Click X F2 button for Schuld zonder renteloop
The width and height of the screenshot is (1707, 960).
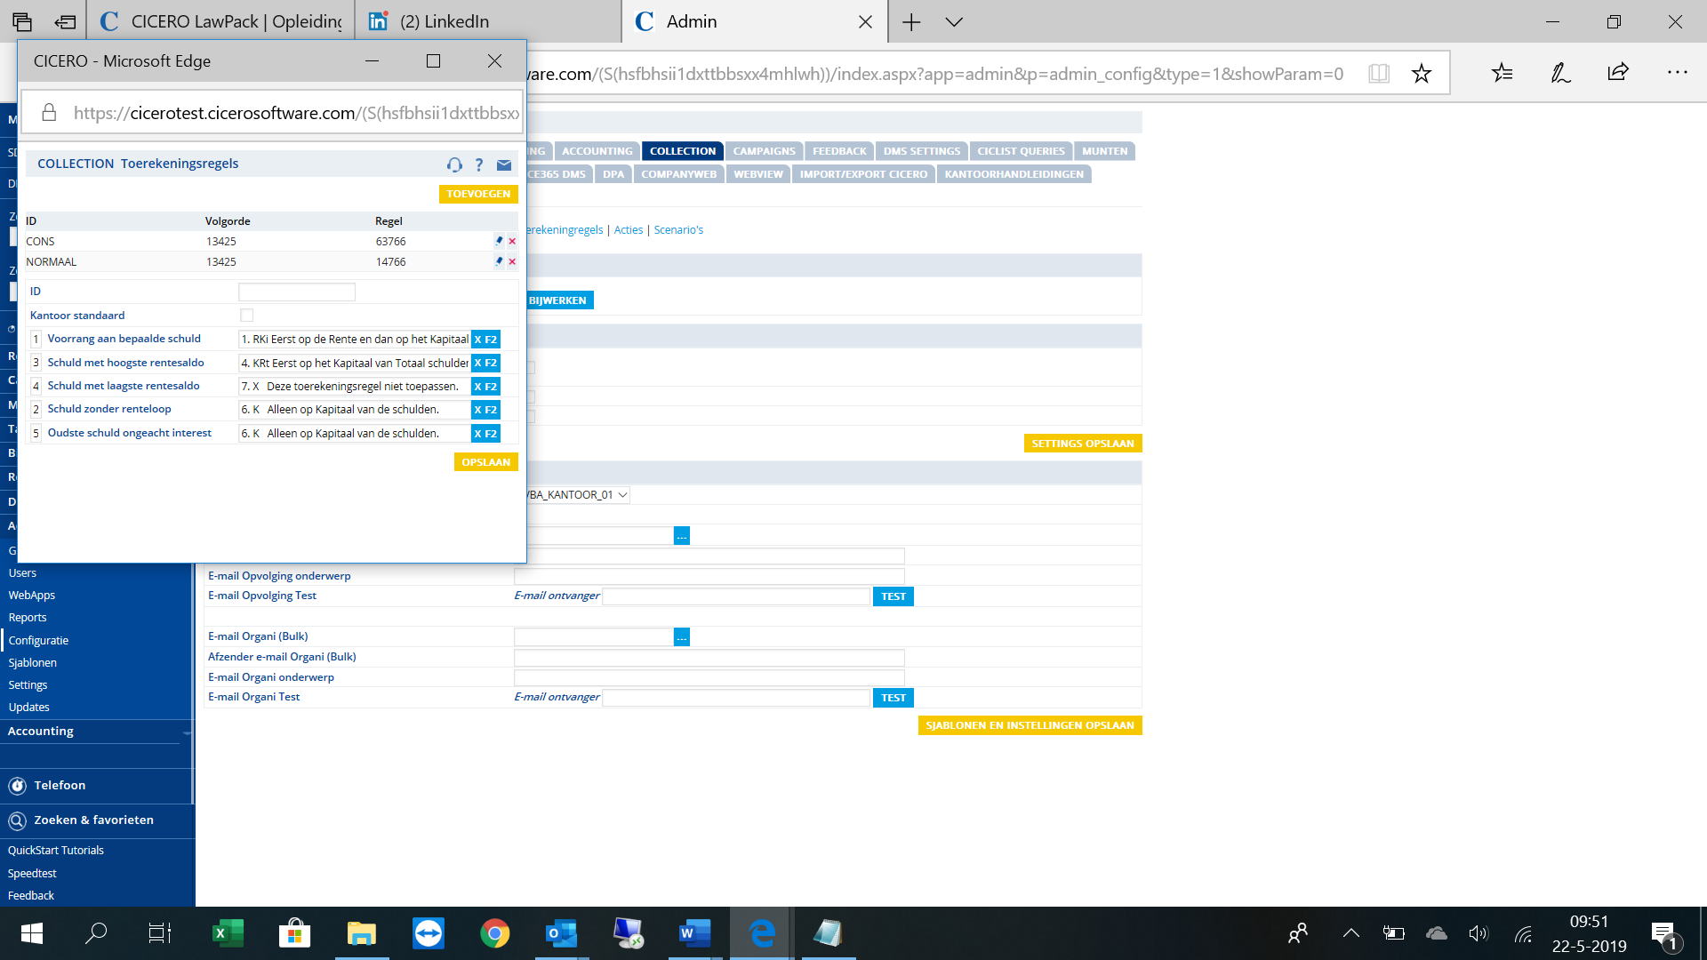coord(485,410)
